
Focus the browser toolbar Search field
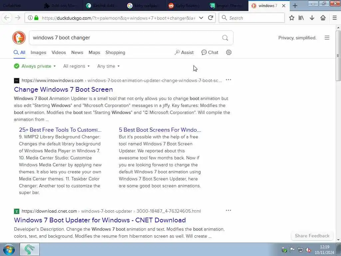[252, 18]
